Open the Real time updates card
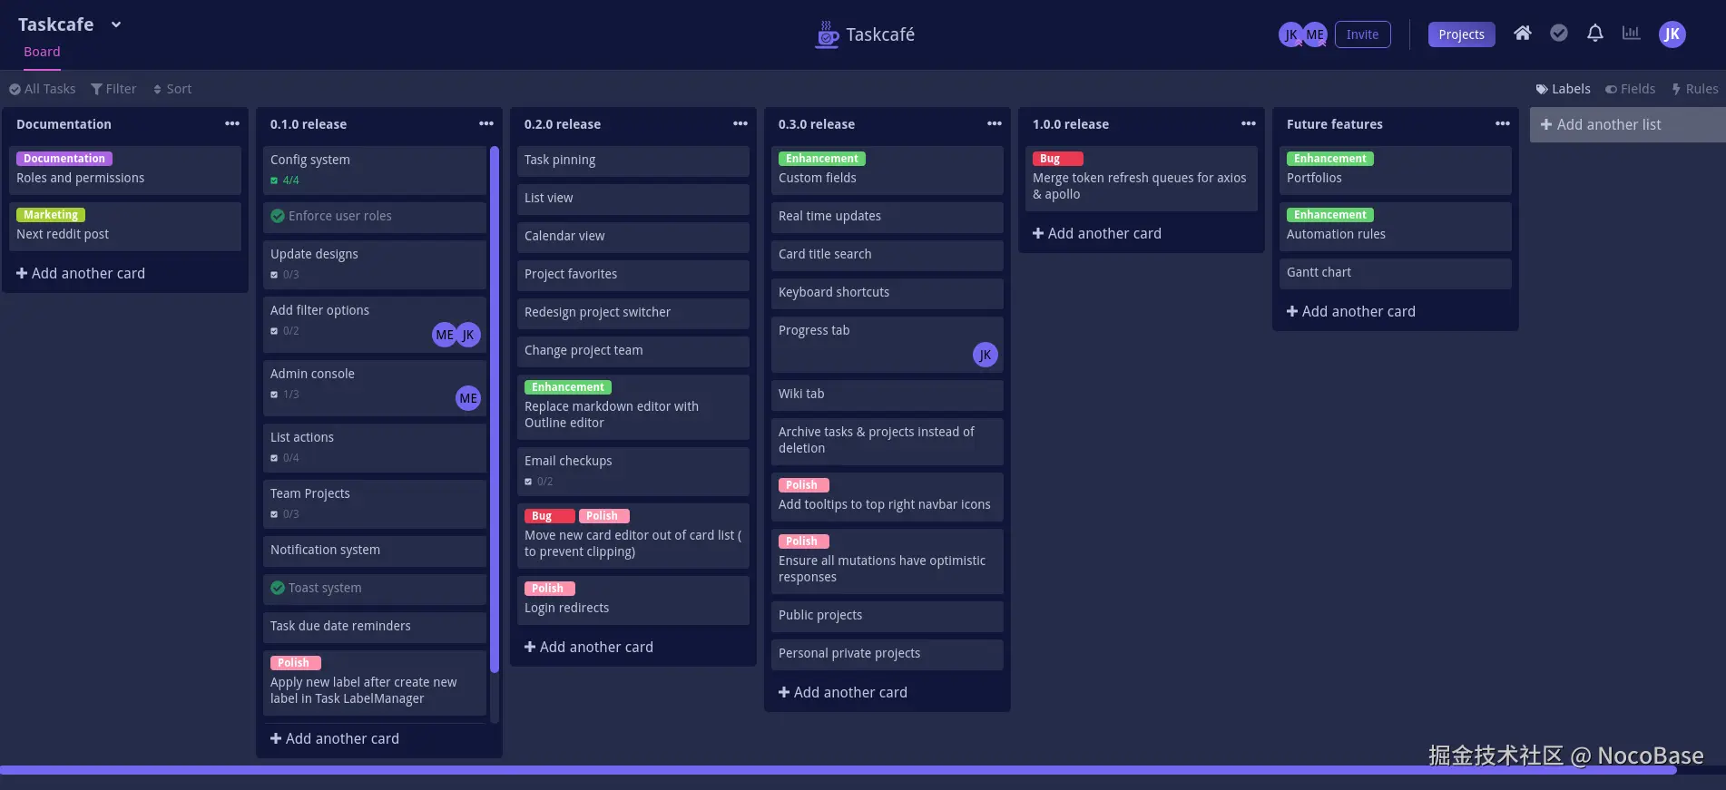The width and height of the screenshot is (1726, 790). (888, 217)
